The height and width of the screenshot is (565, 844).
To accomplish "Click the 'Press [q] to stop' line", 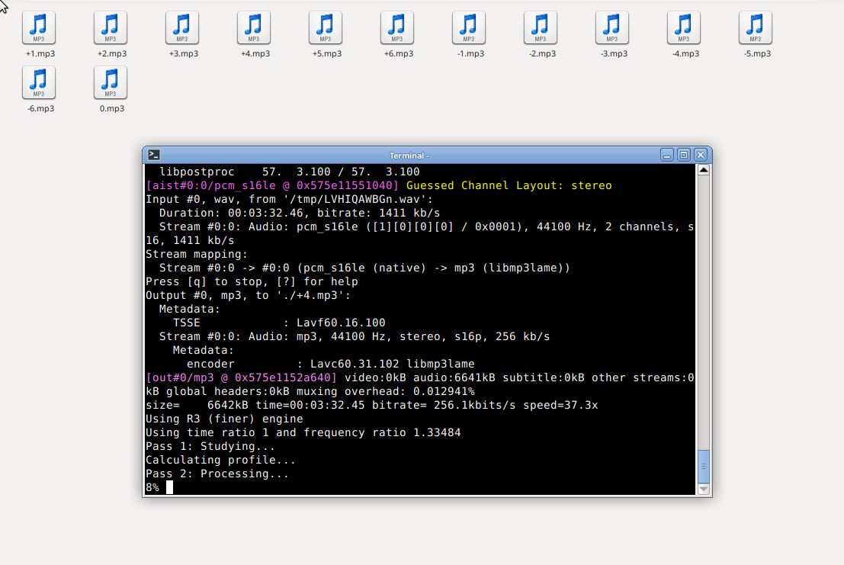I will click(252, 281).
